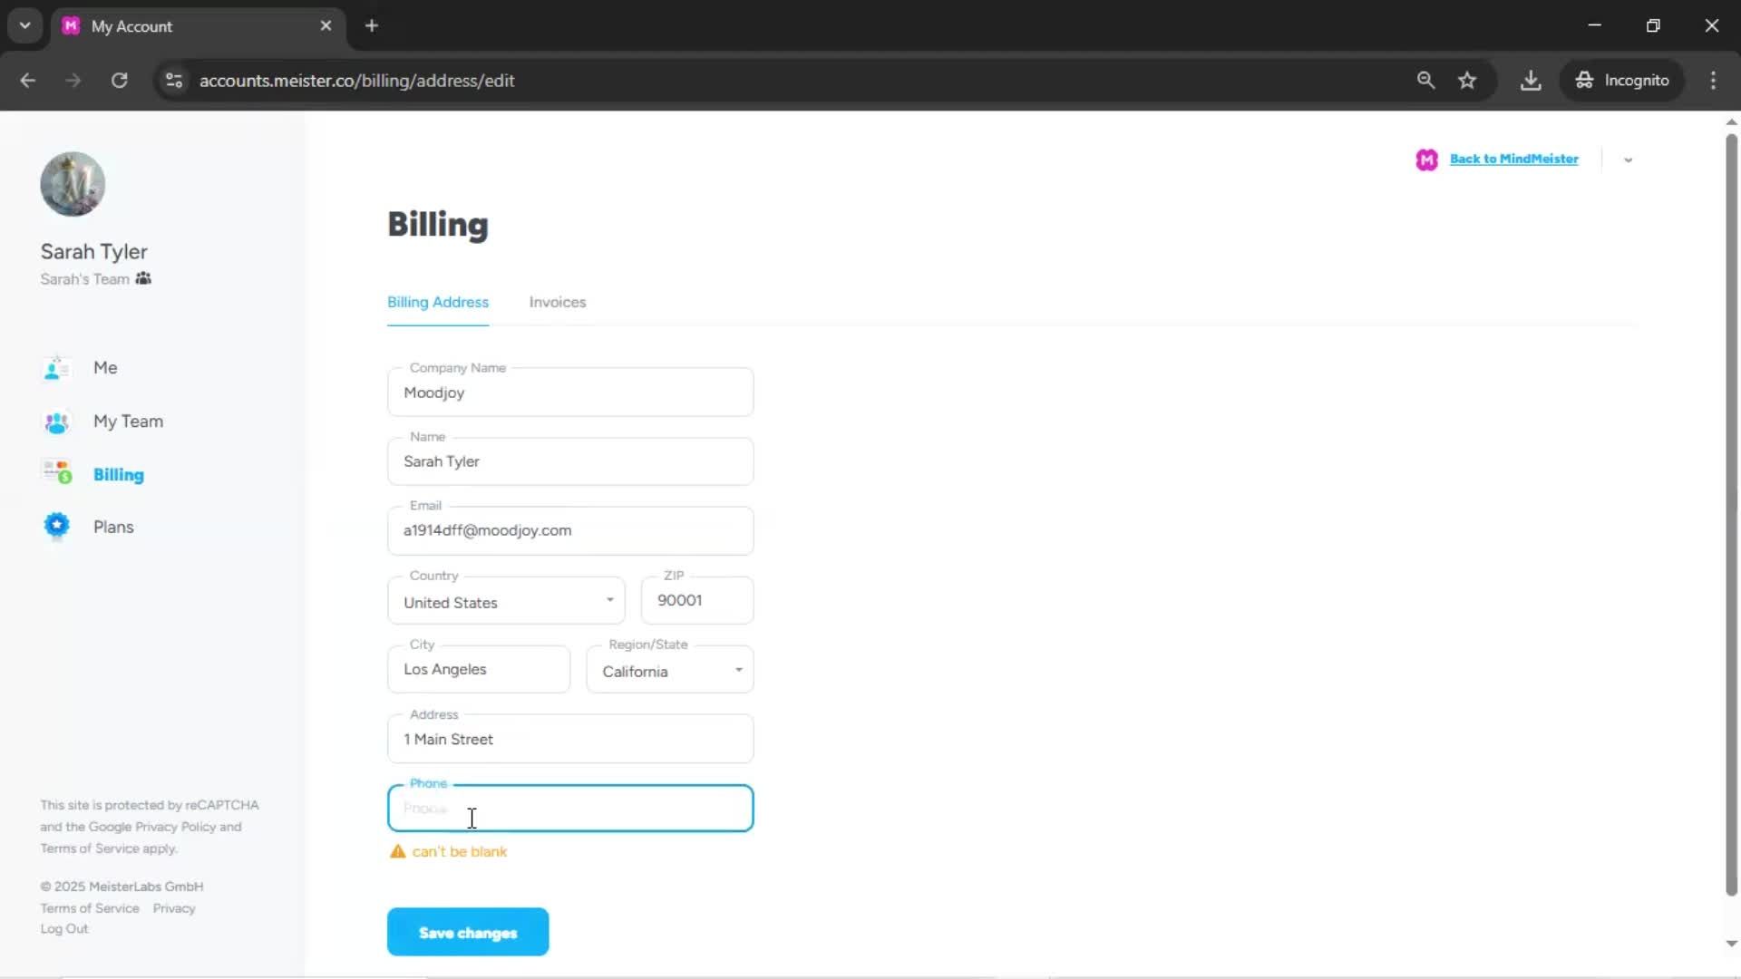Viewport: 1741px width, 979px height.
Task: Click the Billing page heading
Action: pos(438,224)
